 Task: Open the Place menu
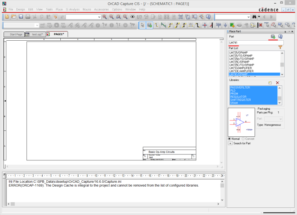(59, 9)
